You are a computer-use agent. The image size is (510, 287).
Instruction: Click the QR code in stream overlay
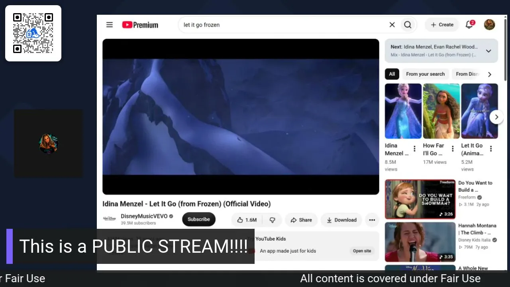[x=33, y=33]
